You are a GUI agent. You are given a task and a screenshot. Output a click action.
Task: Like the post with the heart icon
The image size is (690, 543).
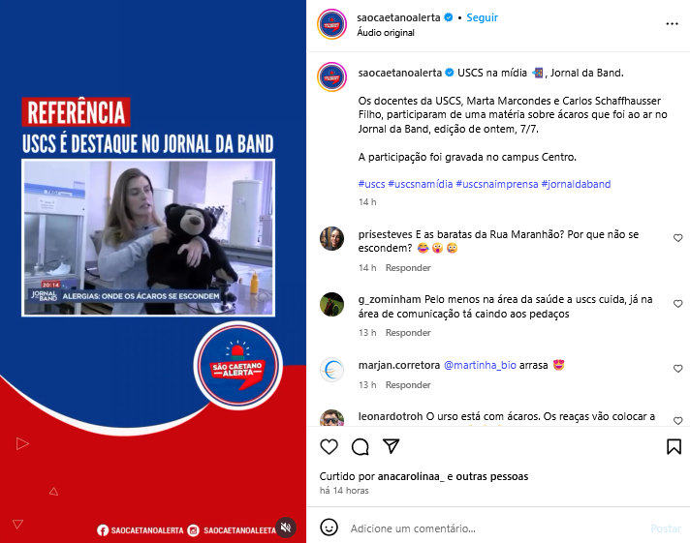[x=329, y=447]
